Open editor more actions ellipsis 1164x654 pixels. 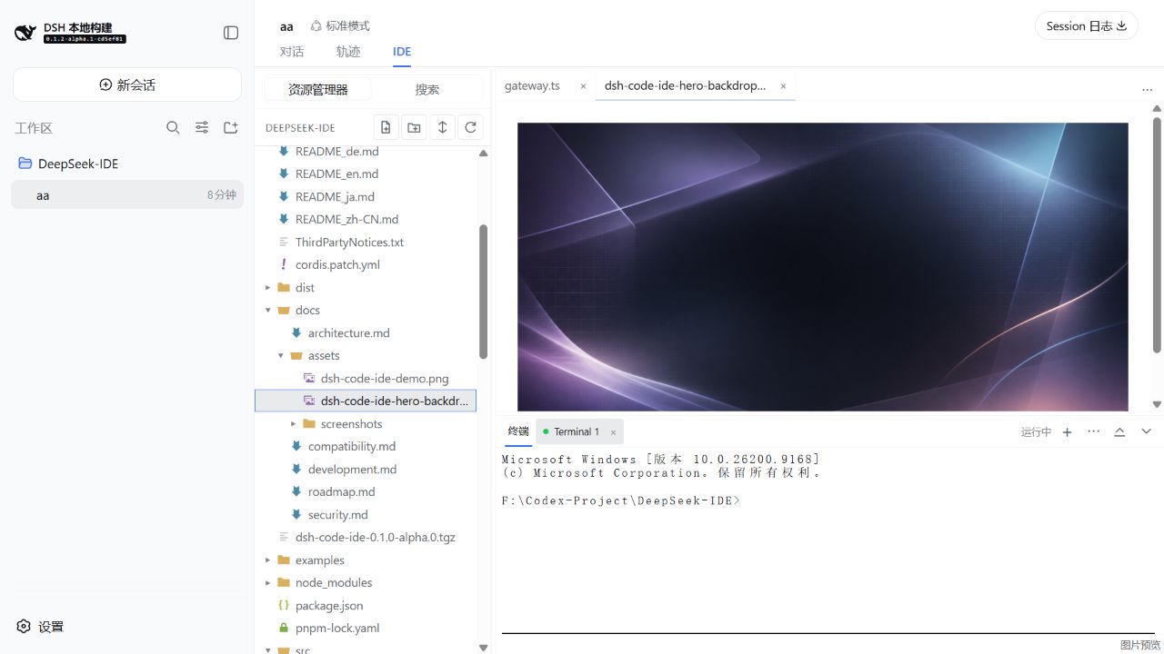click(x=1147, y=89)
